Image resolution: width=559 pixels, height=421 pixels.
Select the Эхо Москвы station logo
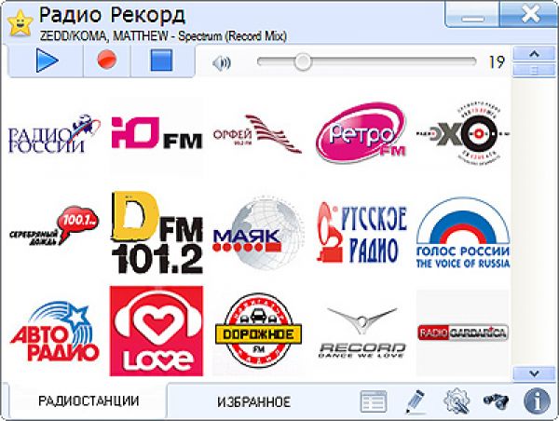click(463, 134)
